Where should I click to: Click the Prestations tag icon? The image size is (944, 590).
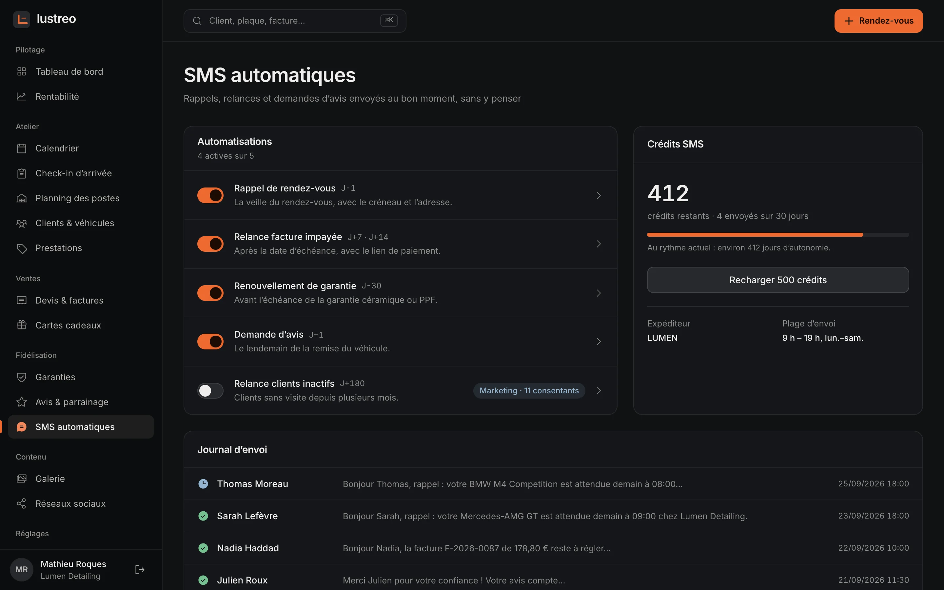[x=21, y=248]
